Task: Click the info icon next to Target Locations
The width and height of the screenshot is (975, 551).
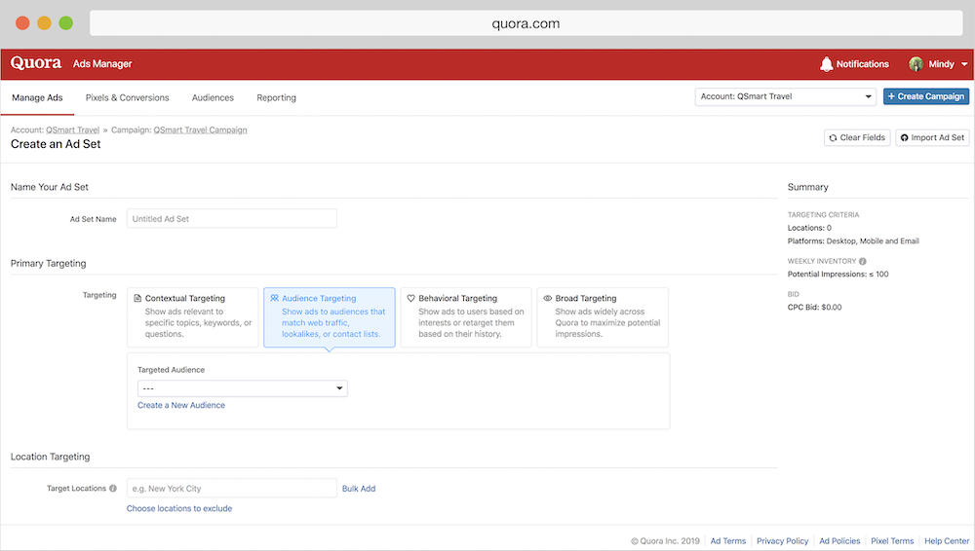Action: pyautogui.click(x=113, y=489)
